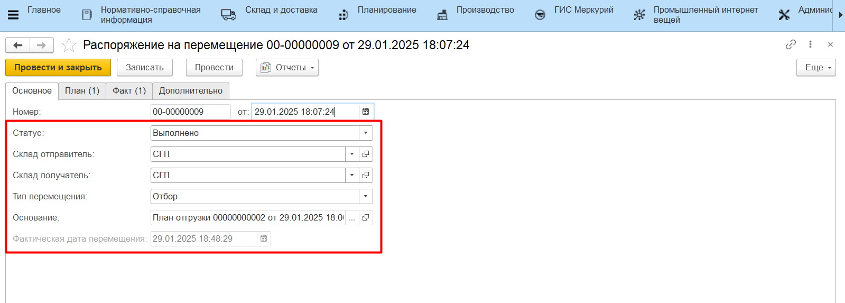
Task: Click the Фактическая дата перемещения field
Action: tap(204, 238)
